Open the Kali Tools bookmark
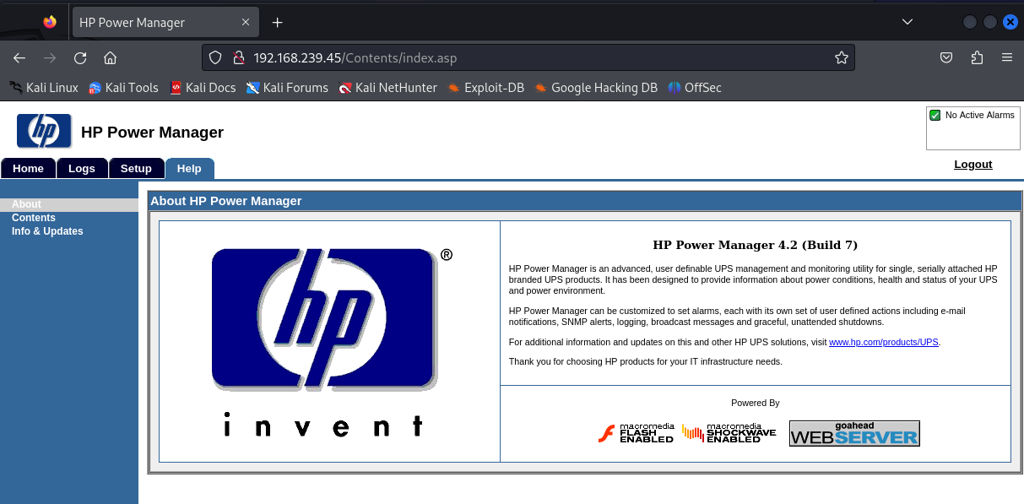The width and height of the screenshot is (1024, 504). click(x=123, y=87)
